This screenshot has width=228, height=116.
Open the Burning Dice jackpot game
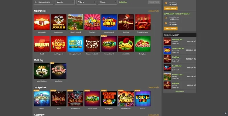pyautogui.click(x=109, y=98)
